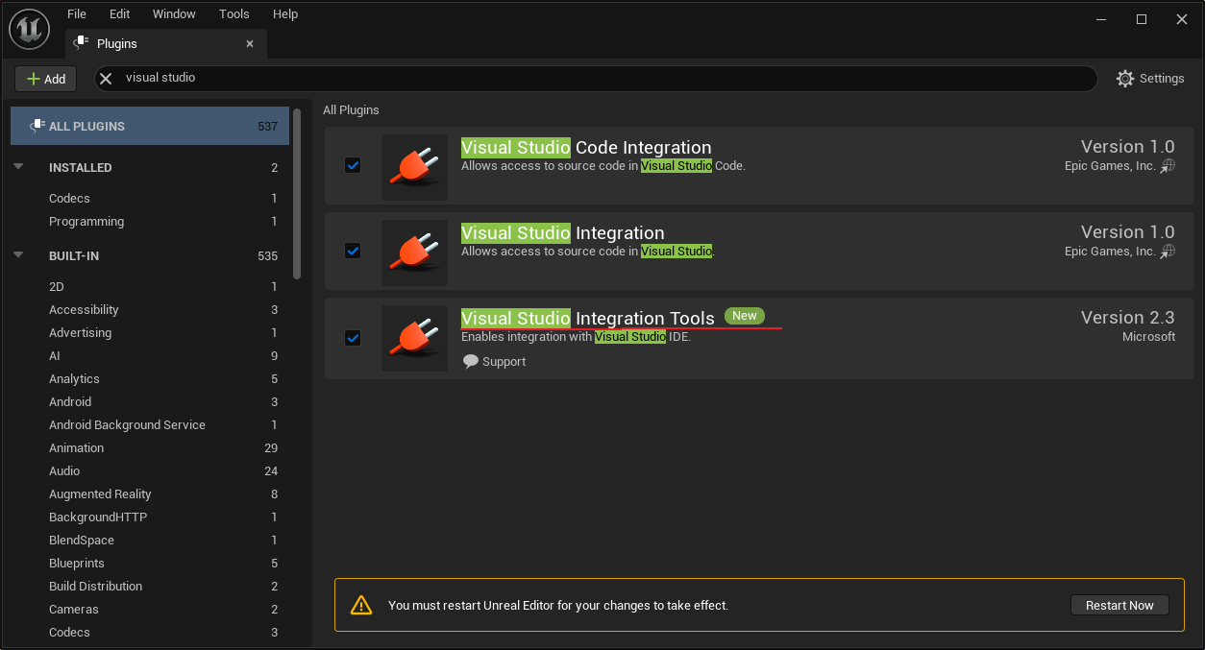1205x650 pixels.
Task: Open documentation globe icon for Visual Studio Code Integration
Action: (1168, 166)
